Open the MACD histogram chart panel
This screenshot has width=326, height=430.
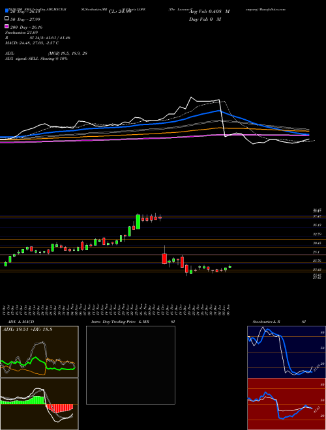coord(39,404)
